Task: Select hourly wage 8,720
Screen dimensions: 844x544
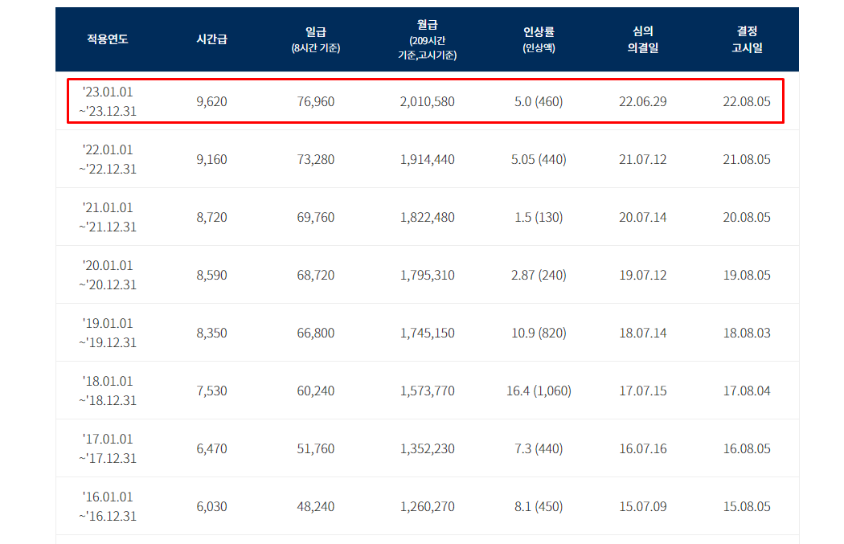Action: (x=211, y=218)
